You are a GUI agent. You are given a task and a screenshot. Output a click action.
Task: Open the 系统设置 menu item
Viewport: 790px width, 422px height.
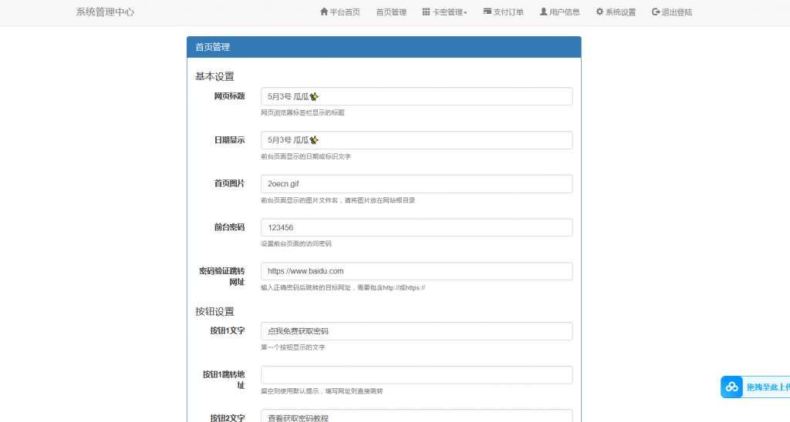(x=616, y=12)
